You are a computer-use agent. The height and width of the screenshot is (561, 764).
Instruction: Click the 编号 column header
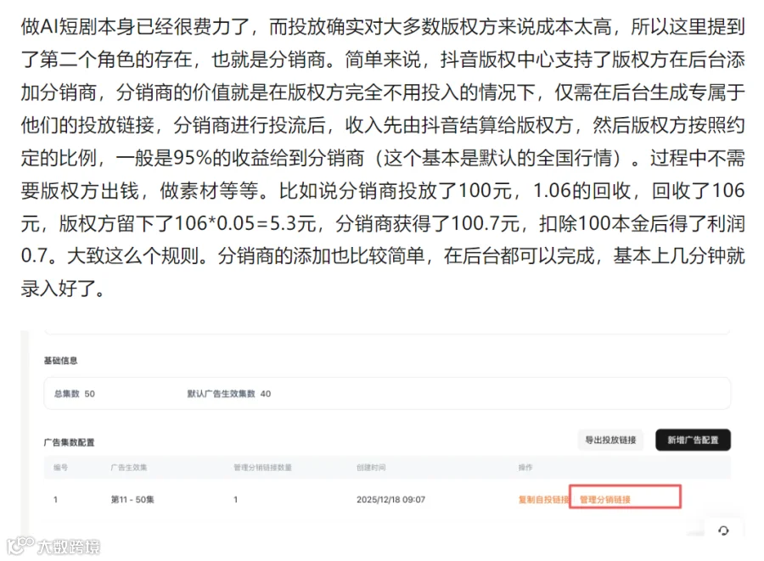60,468
